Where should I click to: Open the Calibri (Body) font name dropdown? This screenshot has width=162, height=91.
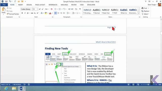click(32, 9)
